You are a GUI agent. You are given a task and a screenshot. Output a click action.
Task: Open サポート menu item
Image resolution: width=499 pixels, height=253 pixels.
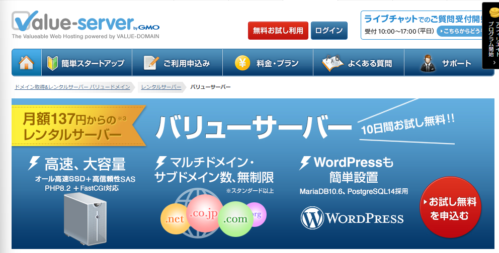(449, 63)
